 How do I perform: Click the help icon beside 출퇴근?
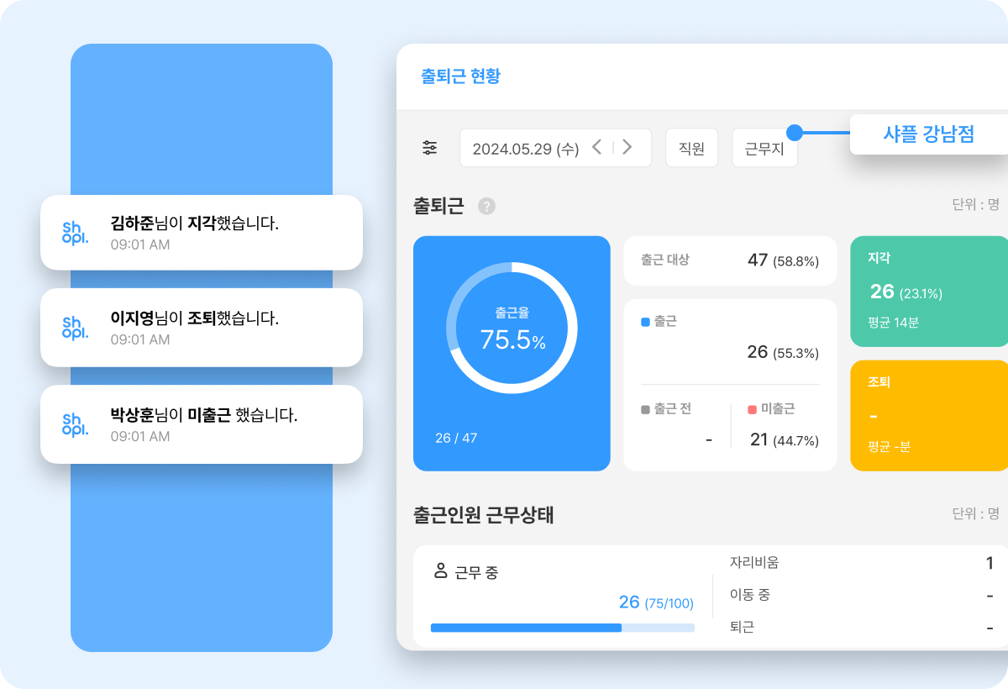(x=486, y=206)
